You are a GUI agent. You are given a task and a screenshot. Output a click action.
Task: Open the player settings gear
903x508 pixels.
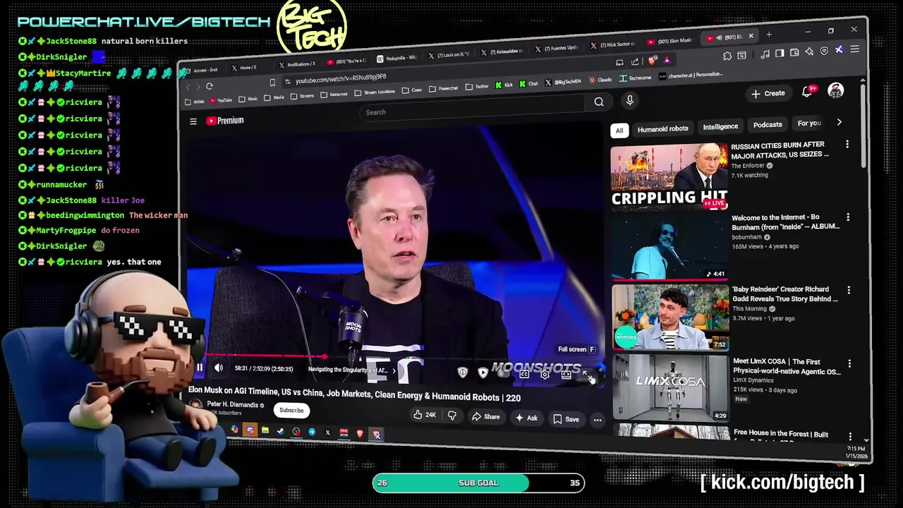pyautogui.click(x=545, y=375)
